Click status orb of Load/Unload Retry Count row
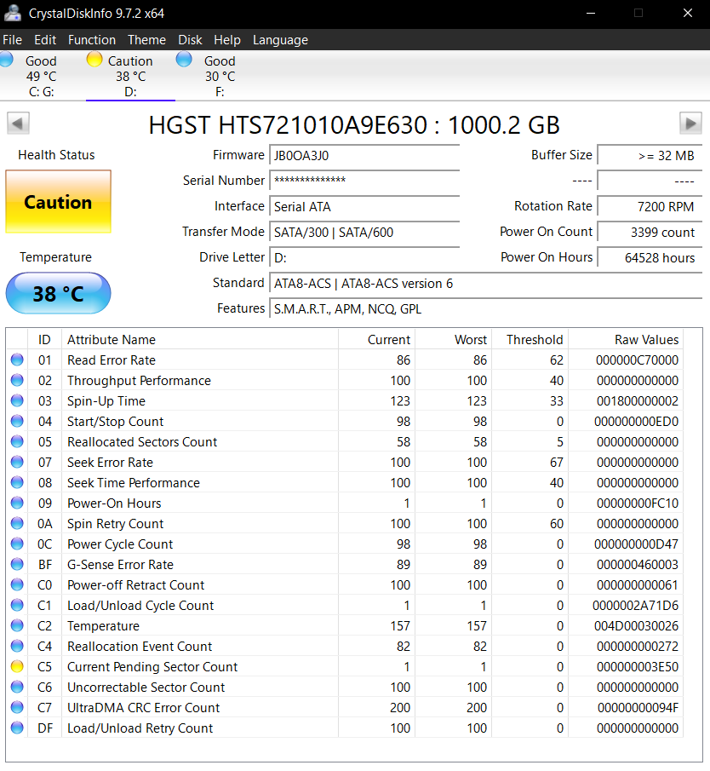The width and height of the screenshot is (710, 771). tap(17, 728)
